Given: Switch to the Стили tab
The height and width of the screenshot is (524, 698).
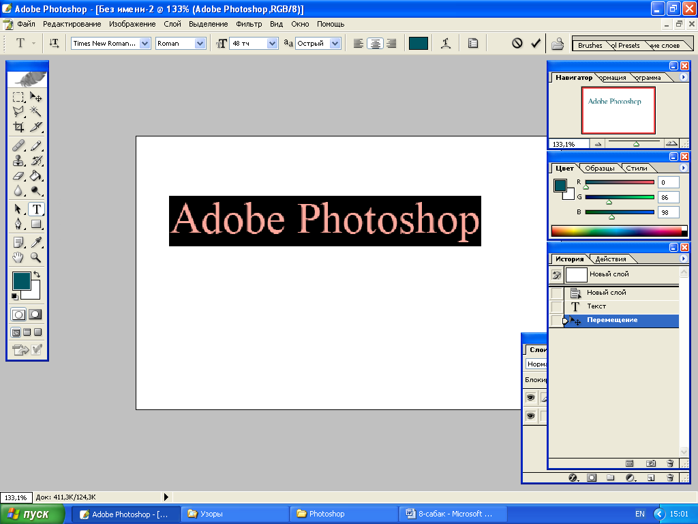Looking at the screenshot, I should tap(637, 168).
